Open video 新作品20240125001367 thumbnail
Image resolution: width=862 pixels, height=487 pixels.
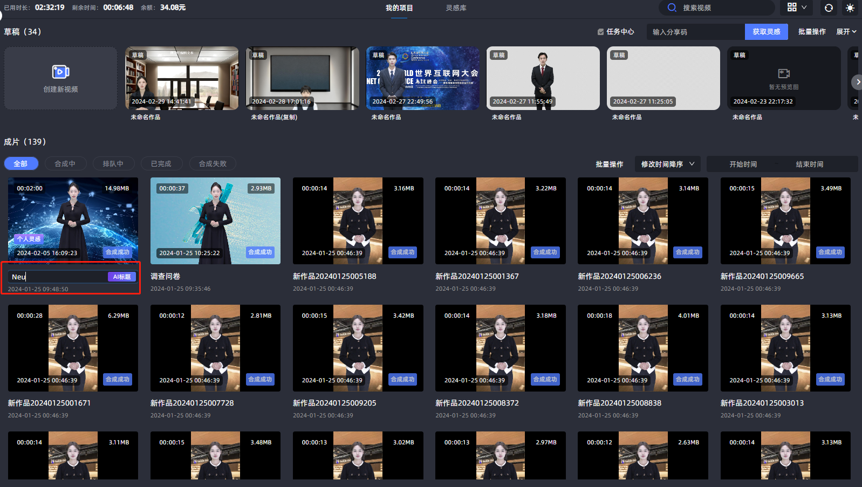(501, 221)
